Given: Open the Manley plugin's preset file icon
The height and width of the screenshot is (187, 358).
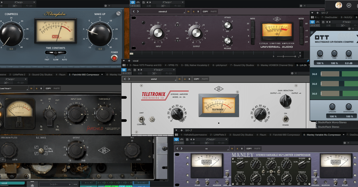Looking at the screenshot, I should [187, 139].
